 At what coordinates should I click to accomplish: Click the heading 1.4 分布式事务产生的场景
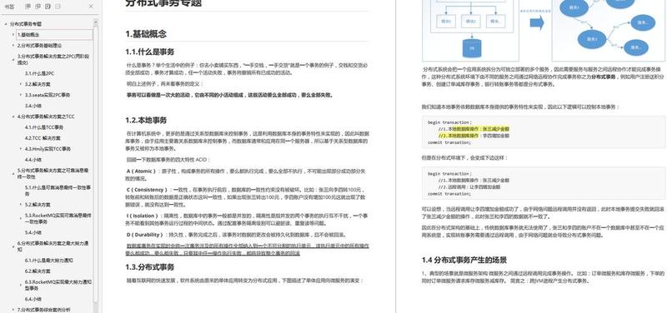tap(464, 260)
